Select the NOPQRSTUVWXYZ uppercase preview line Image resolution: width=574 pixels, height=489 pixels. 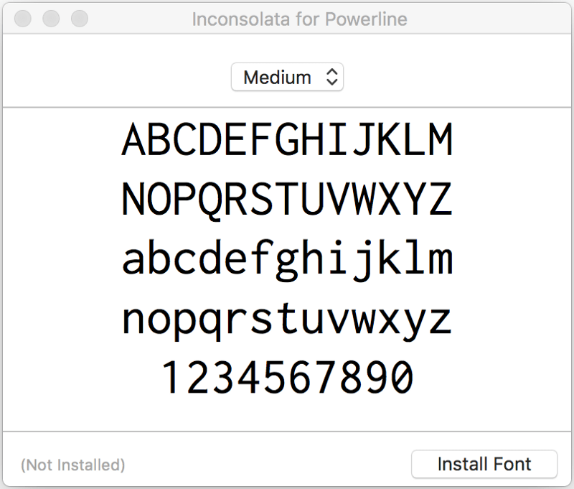pos(288,200)
